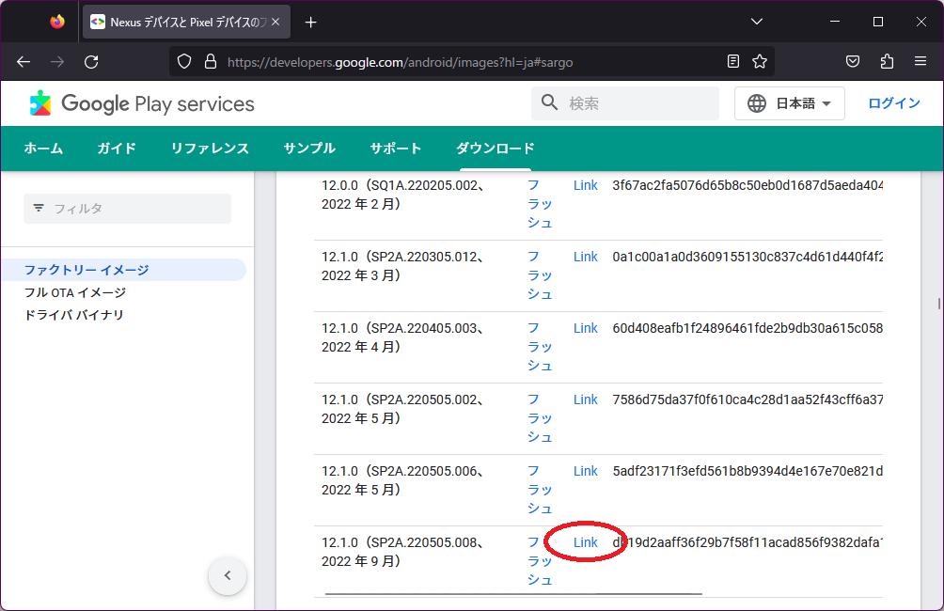
Task: Click the Google Play services logo
Action: coord(142,103)
